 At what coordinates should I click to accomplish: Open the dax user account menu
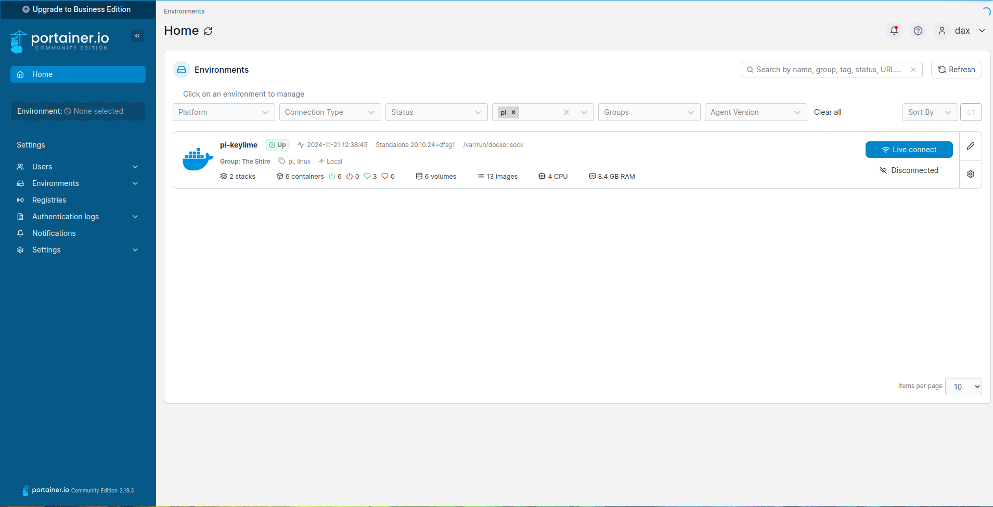click(x=961, y=31)
